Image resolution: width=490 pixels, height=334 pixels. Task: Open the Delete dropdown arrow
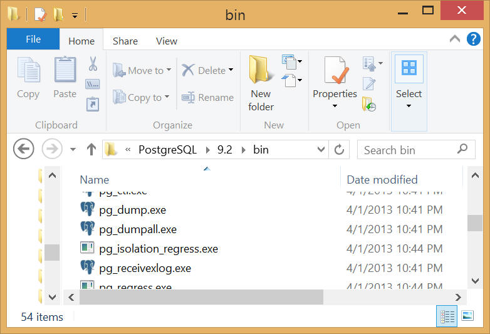point(231,70)
